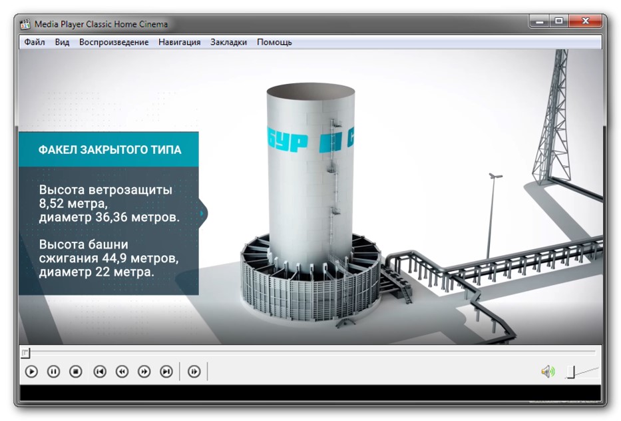The width and height of the screenshot is (621, 421).
Task: Open the Вид menu
Action: click(x=62, y=42)
